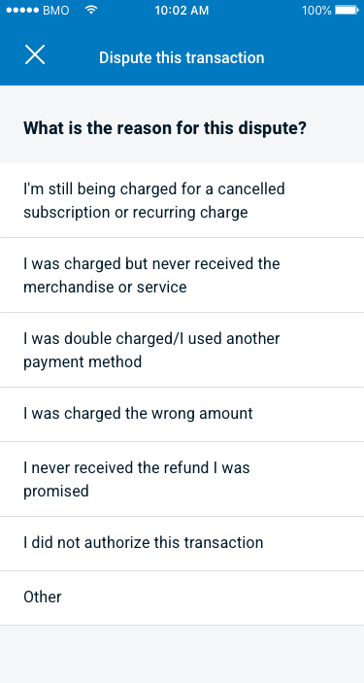Tap the empty blue header space beside the title
Viewport: 364px width, 683px height.
[314, 56]
